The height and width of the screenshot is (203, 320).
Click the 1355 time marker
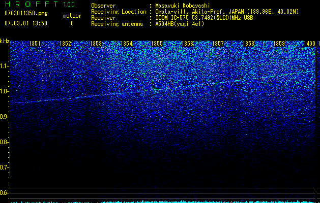157,44
